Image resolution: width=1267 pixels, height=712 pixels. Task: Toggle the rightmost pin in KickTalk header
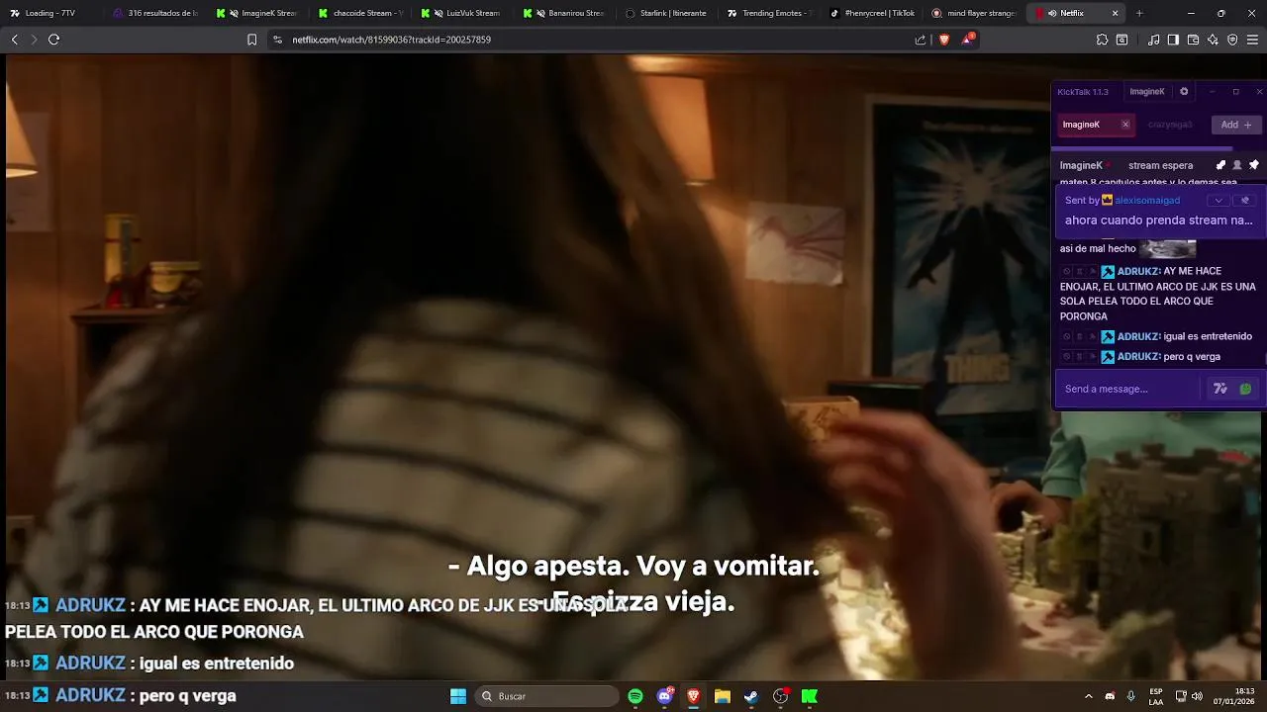(x=1254, y=165)
